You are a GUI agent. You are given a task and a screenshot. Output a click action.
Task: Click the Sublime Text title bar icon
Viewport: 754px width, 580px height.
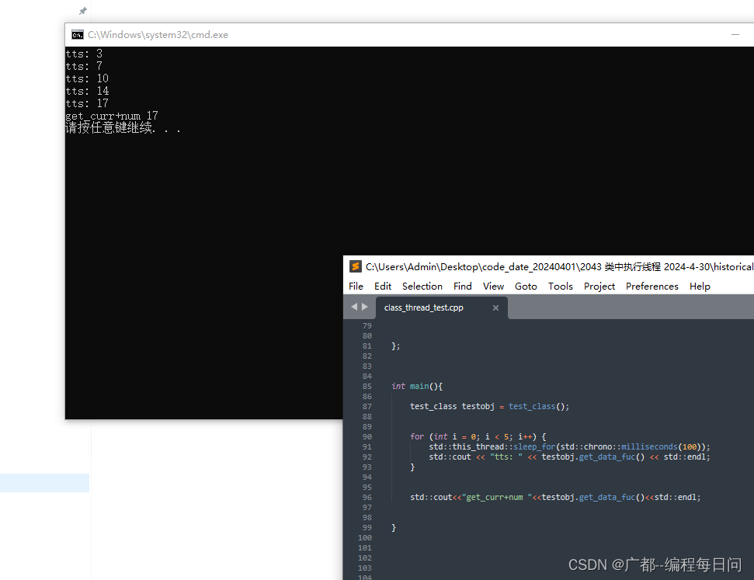point(356,266)
